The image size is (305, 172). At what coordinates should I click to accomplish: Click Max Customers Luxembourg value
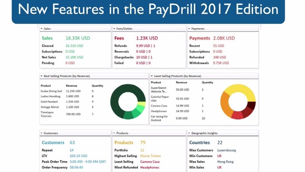pos(226,150)
